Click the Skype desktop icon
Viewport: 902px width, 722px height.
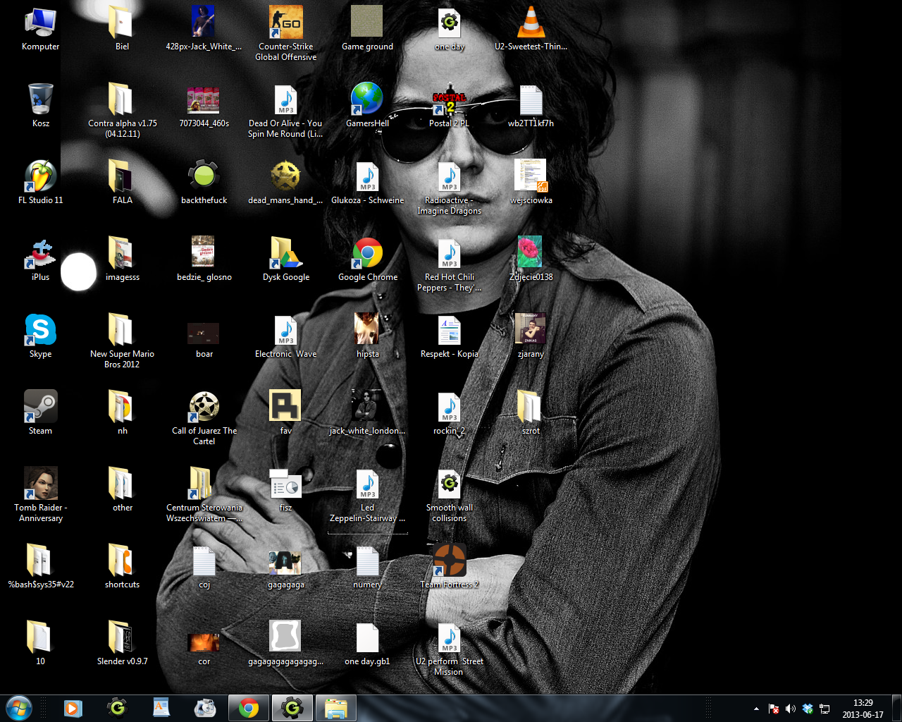pyautogui.click(x=40, y=330)
